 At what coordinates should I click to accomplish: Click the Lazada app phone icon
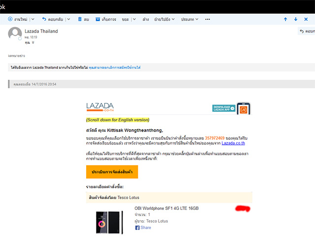coord(243,108)
